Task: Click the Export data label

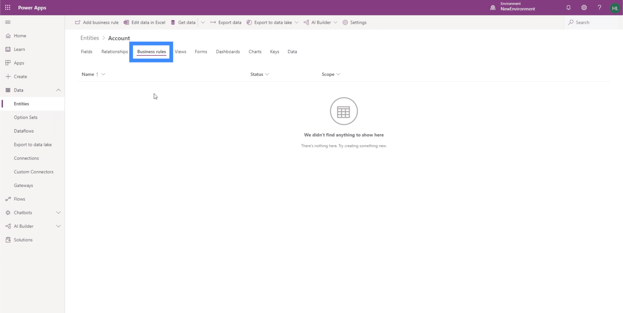Action: [x=230, y=22]
